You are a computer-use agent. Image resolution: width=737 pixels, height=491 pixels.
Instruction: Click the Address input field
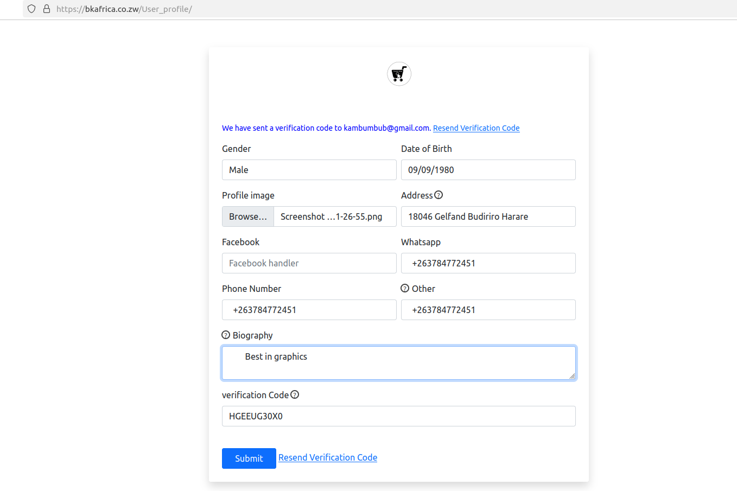[x=488, y=216]
